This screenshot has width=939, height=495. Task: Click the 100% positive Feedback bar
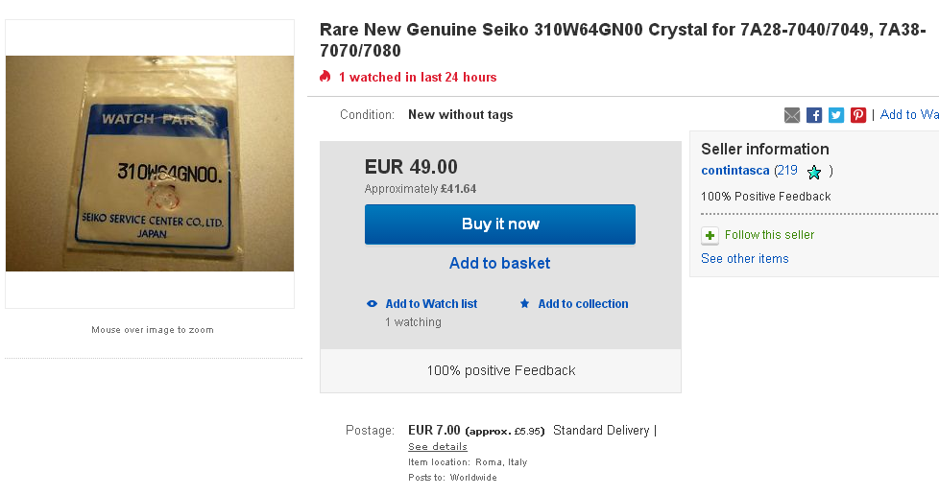[x=500, y=370]
